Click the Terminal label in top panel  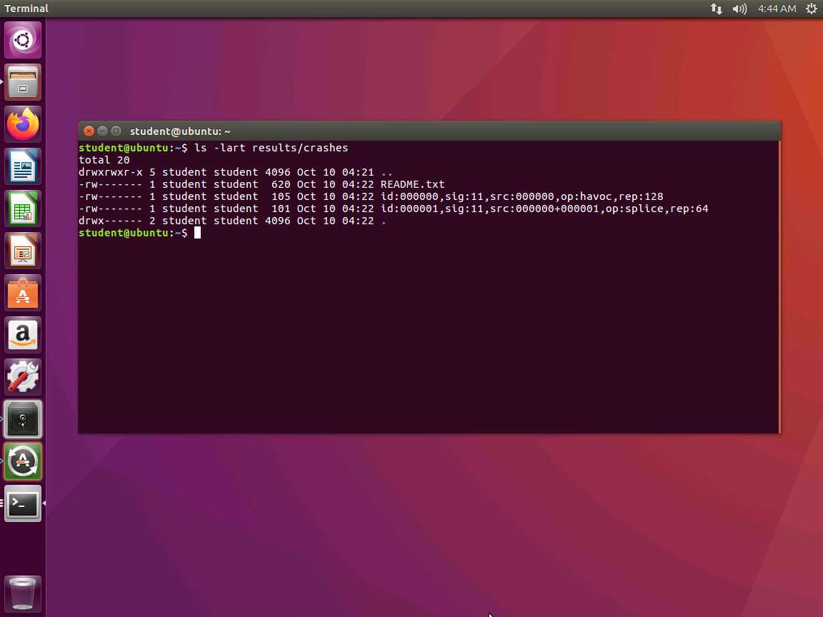pyautogui.click(x=26, y=9)
